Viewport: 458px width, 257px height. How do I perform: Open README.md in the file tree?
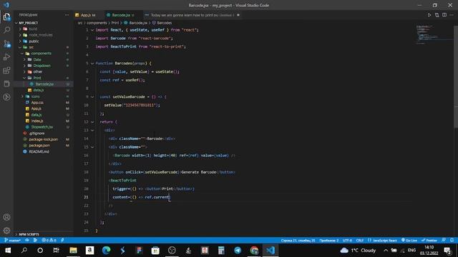click(x=39, y=151)
